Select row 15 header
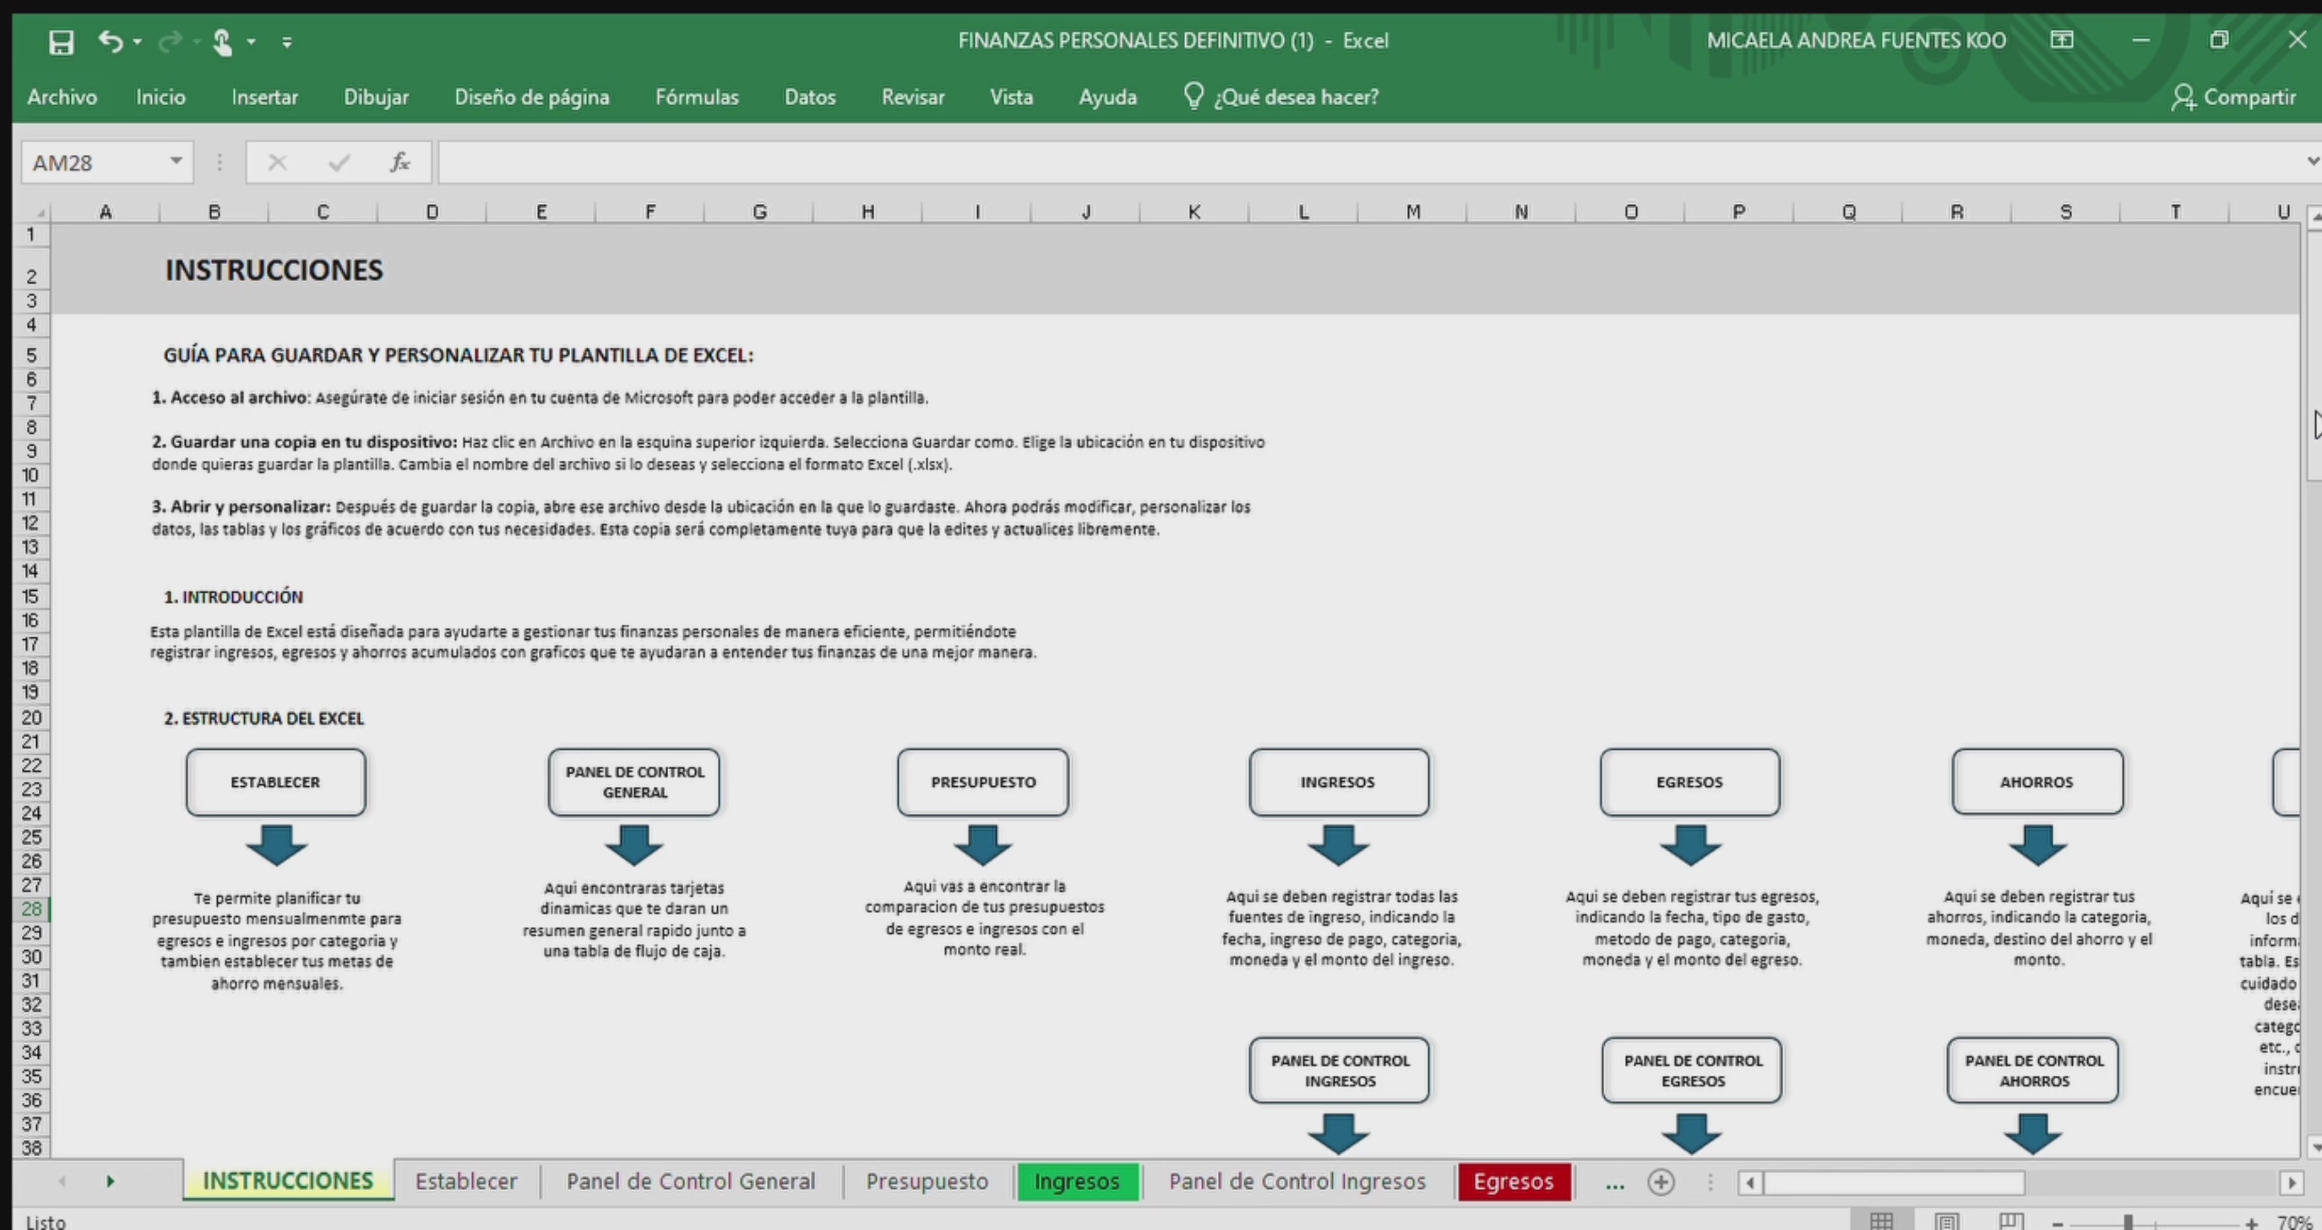 31,596
